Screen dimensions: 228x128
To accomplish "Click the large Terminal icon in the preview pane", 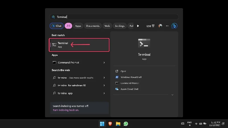I will pyautogui.click(x=144, y=43).
